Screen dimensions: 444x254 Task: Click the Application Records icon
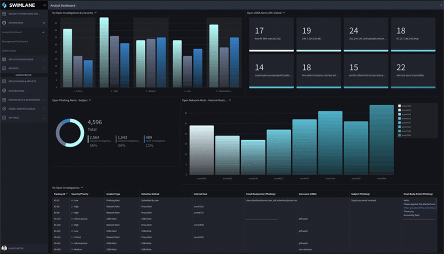click(x=4, y=60)
